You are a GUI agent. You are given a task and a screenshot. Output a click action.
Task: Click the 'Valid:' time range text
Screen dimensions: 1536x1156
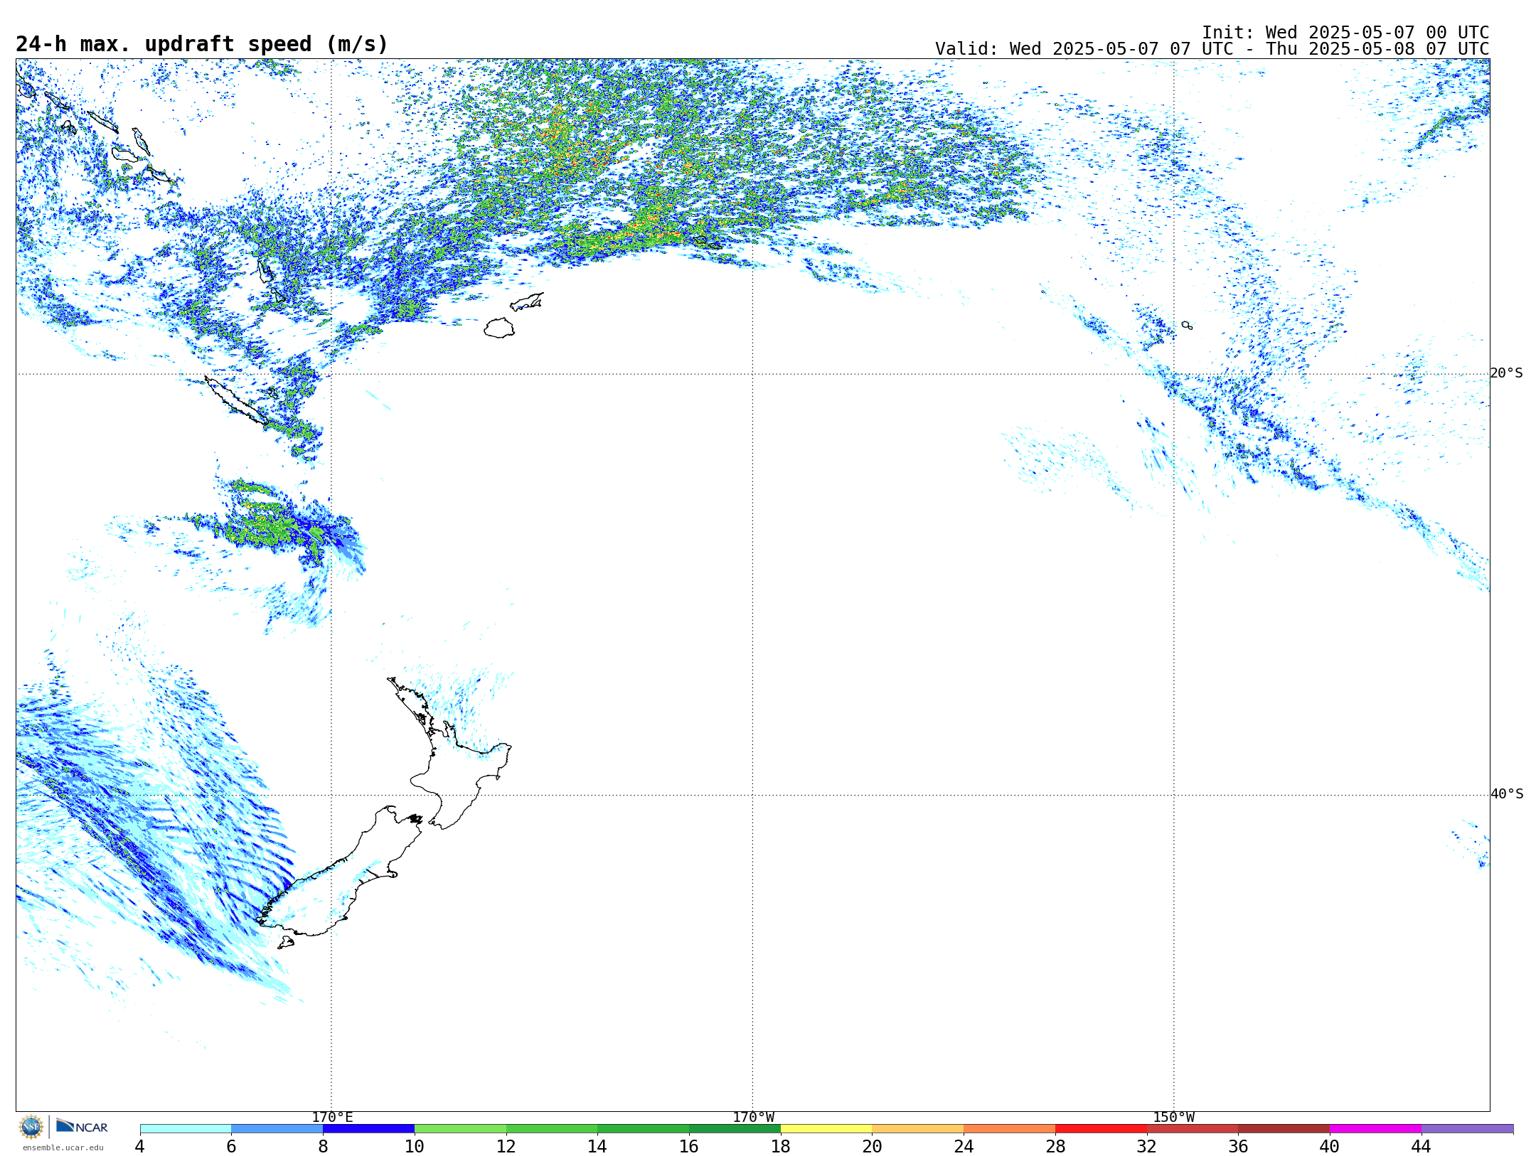1212,49
